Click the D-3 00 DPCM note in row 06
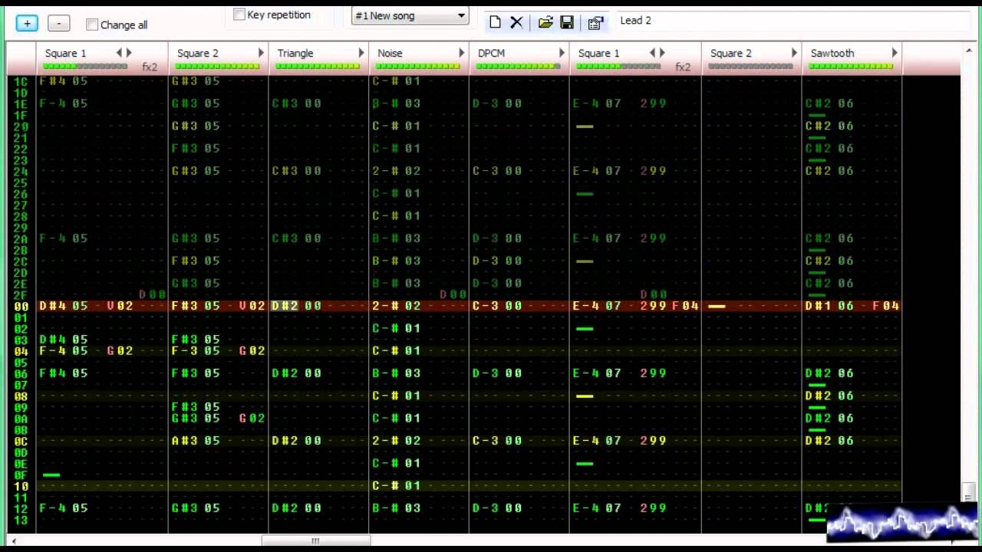 point(497,373)
